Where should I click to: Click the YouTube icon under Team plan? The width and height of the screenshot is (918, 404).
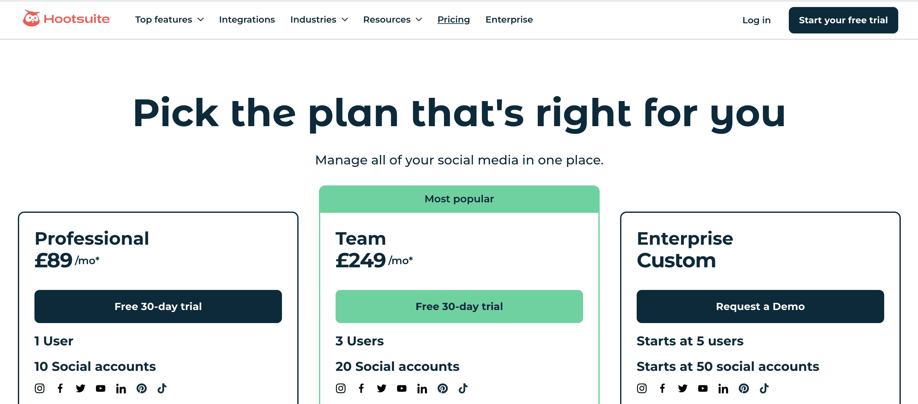pyautogui.click(x=402, y=388)
